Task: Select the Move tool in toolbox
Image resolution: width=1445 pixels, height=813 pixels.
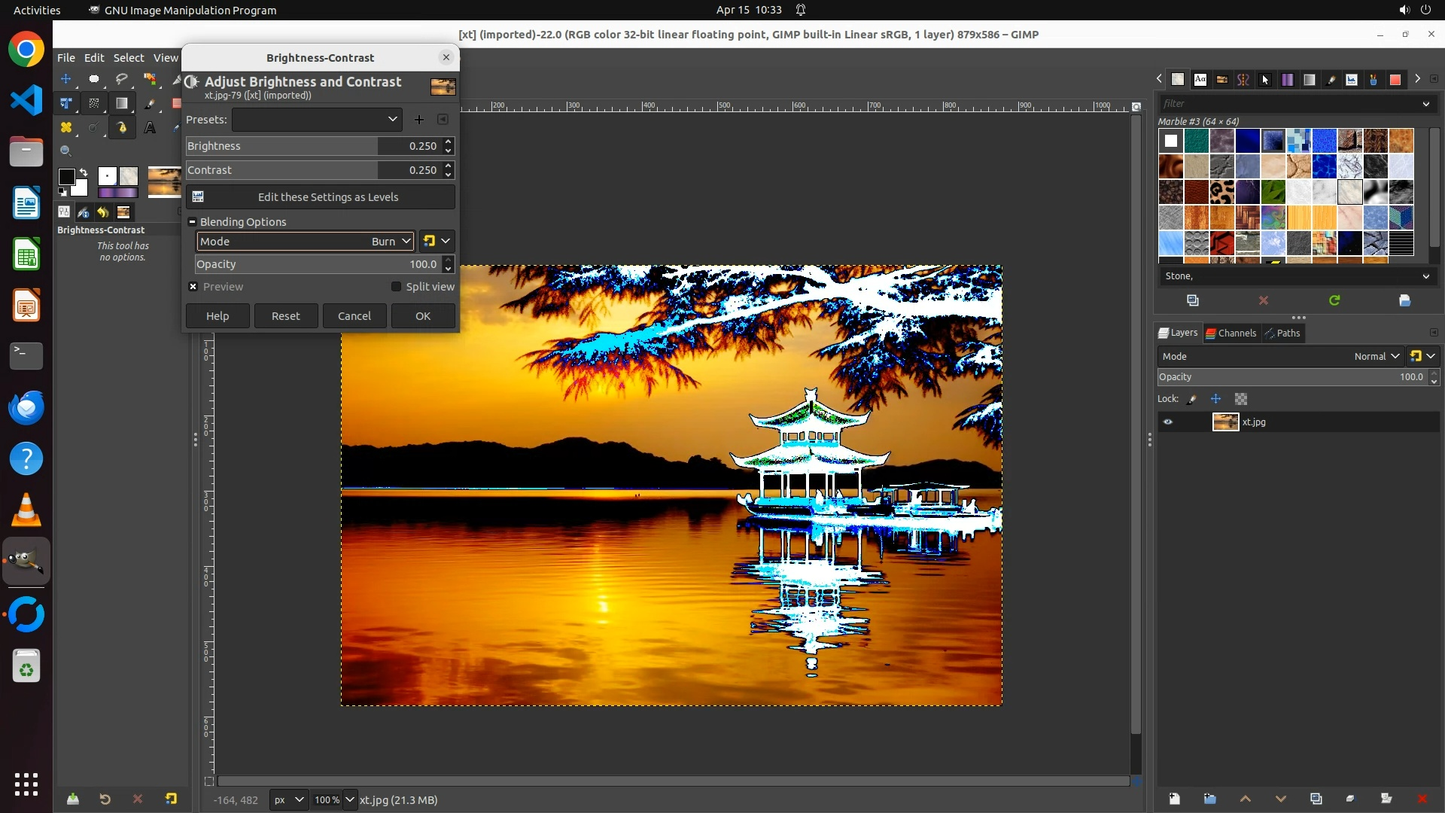Action: click(x=66, y=79)
